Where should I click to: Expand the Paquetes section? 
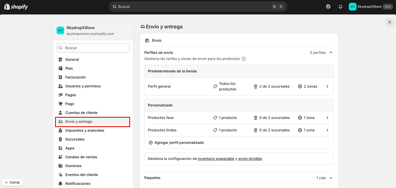point(331,178)
